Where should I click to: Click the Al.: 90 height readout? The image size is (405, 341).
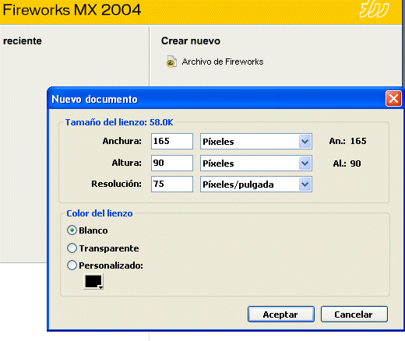click(347, 163)
